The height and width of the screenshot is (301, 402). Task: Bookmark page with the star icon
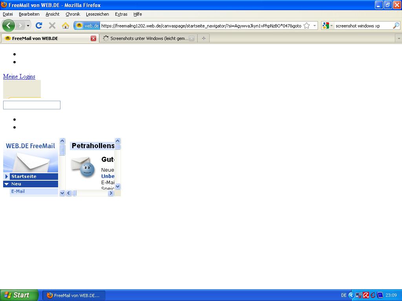(x=306, y=25)
